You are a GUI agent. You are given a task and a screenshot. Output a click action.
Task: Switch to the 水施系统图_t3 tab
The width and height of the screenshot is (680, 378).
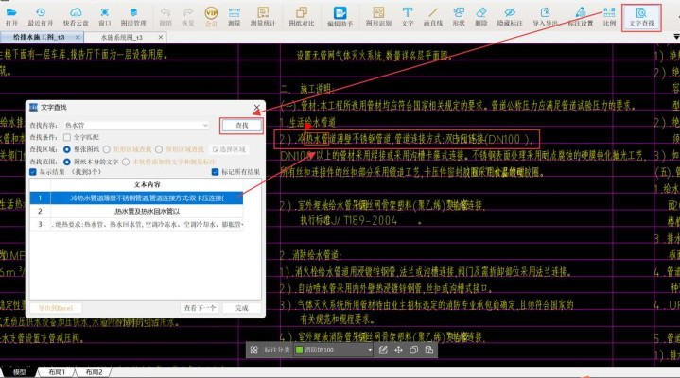(120, 36)
